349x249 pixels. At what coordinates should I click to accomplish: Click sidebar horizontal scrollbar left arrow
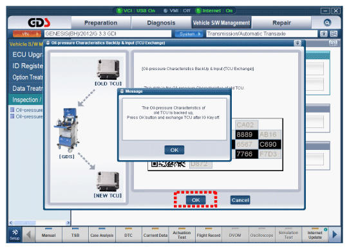pos(11,223)
